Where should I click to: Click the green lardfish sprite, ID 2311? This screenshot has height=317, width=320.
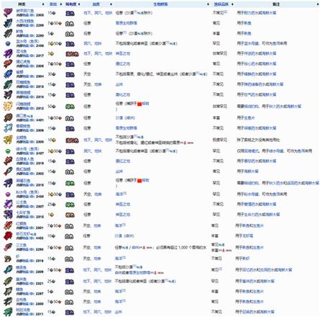pos(8,312)
